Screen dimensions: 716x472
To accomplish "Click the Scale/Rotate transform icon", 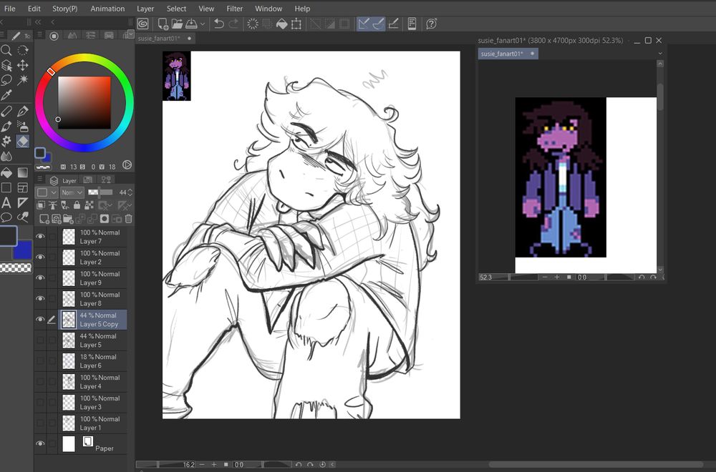I will tap(296, 24).
